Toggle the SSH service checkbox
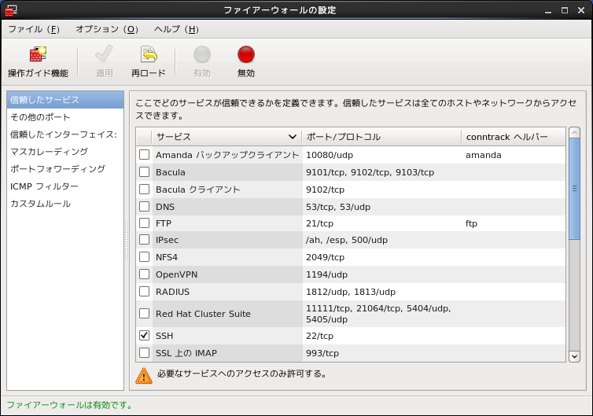Viewport: 593px width, 416px height. click(x=144, y=335)
